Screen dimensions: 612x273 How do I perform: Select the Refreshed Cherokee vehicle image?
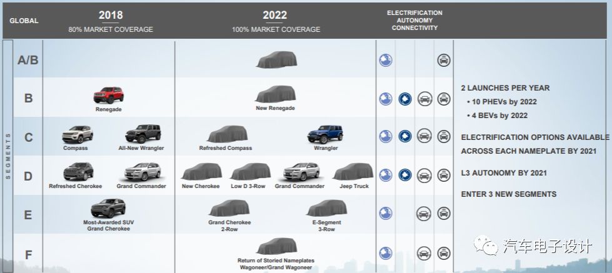tap(78, 172)
